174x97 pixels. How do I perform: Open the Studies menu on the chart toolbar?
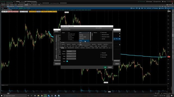tap(161, 8)
